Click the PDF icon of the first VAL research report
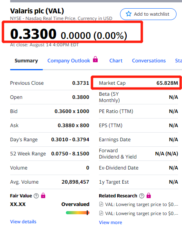The image size is (182, 228). pyautogui.click(x=101, y=204)
